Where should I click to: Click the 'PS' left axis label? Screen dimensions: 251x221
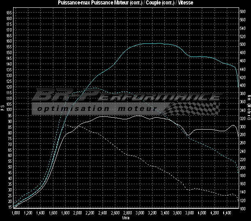(x=2, y=108)
